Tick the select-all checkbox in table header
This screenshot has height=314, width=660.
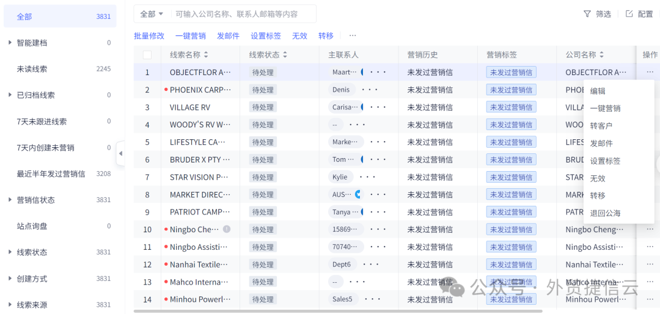click(x=147, y=55)
